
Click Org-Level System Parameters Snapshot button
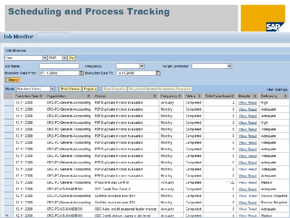point(160,89)
